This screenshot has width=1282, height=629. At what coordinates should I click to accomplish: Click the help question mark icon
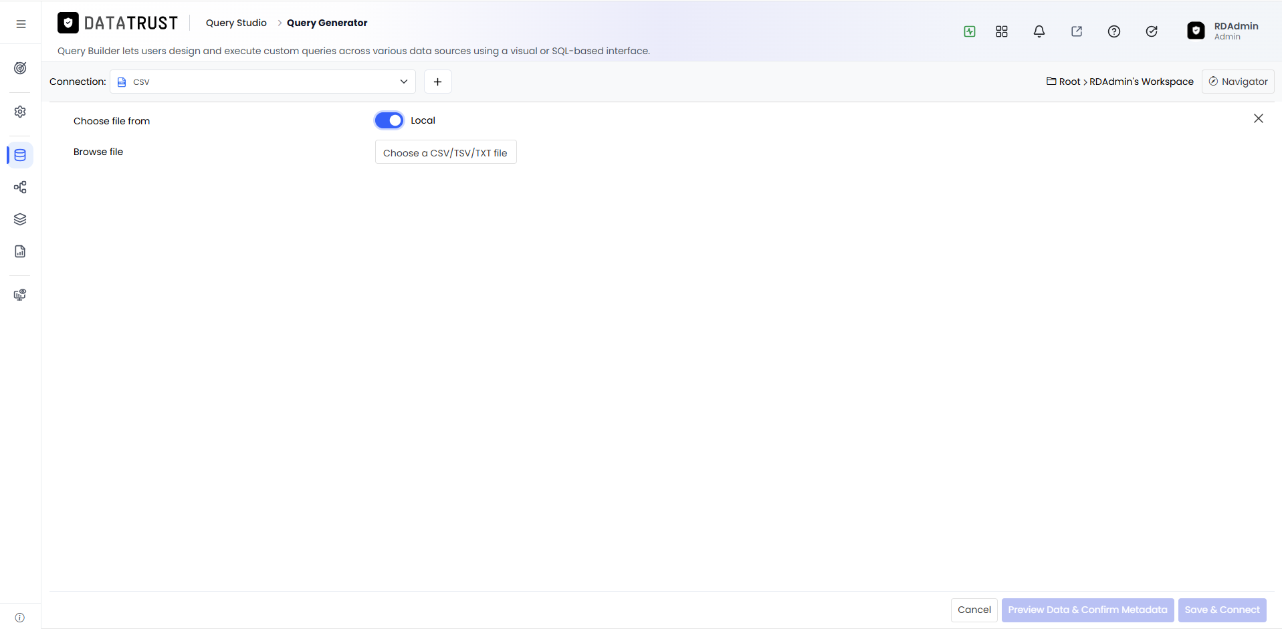point(1114,31)
